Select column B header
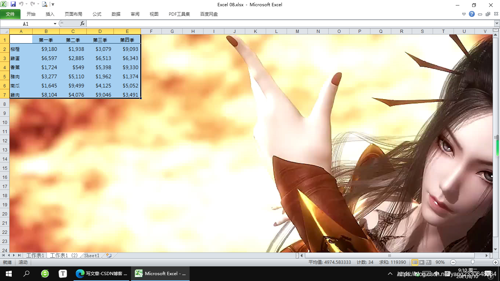 pyautogui.click(x=46, y=31)
